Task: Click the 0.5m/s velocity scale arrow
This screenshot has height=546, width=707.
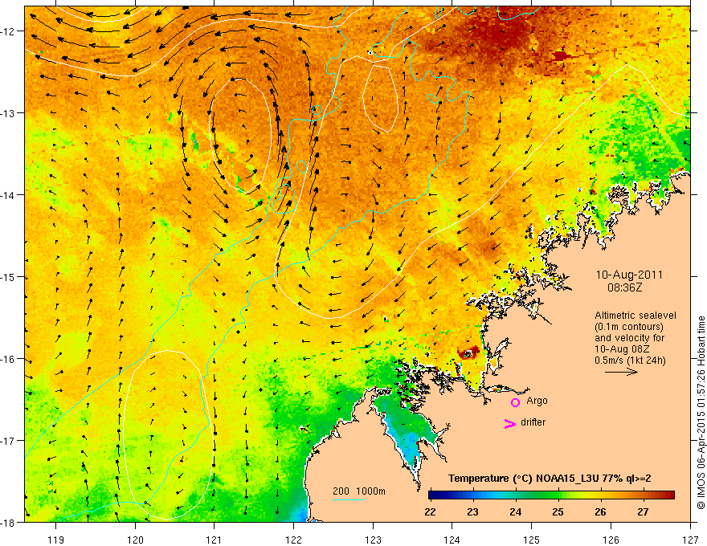Action: click(621, 372)
